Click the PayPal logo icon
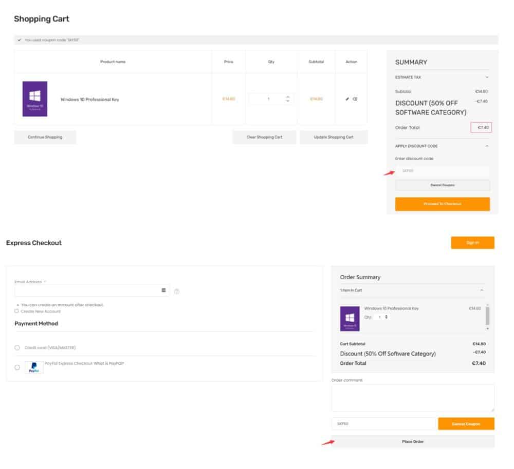 34,367
